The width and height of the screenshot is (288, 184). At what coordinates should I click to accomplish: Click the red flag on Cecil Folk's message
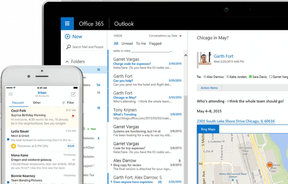coord(73,116)
